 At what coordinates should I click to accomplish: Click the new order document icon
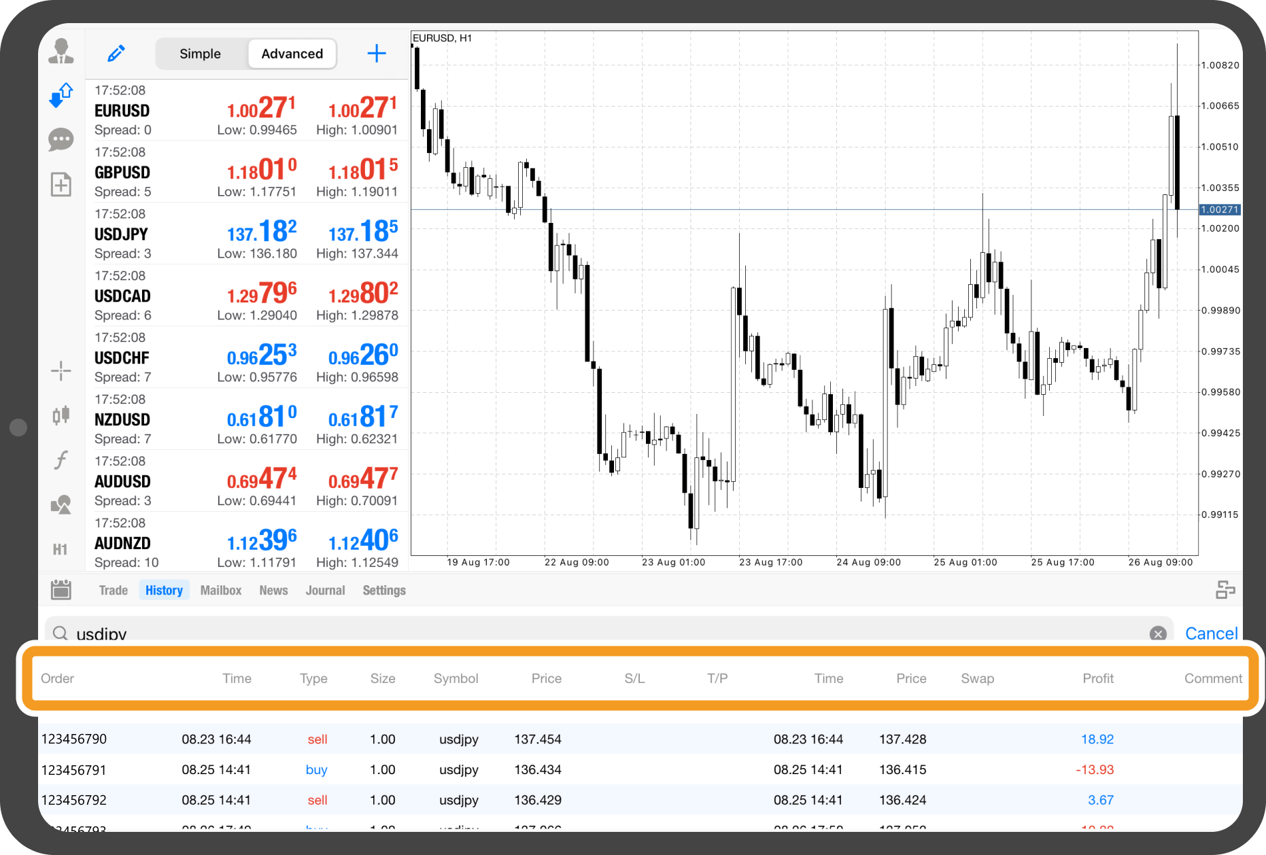[61, 184]
